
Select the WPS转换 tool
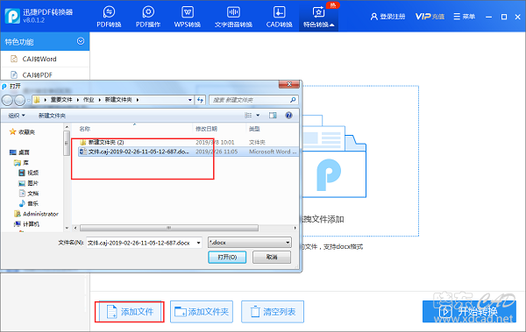pyautogui.click(x=188, y=17)
